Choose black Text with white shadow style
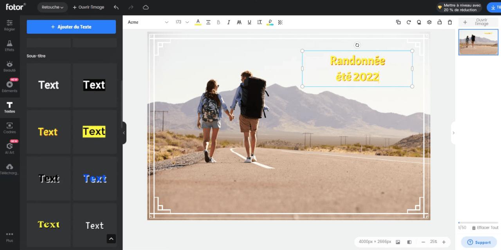This screenshot has height=250, width=501. [x=49, y=178]
